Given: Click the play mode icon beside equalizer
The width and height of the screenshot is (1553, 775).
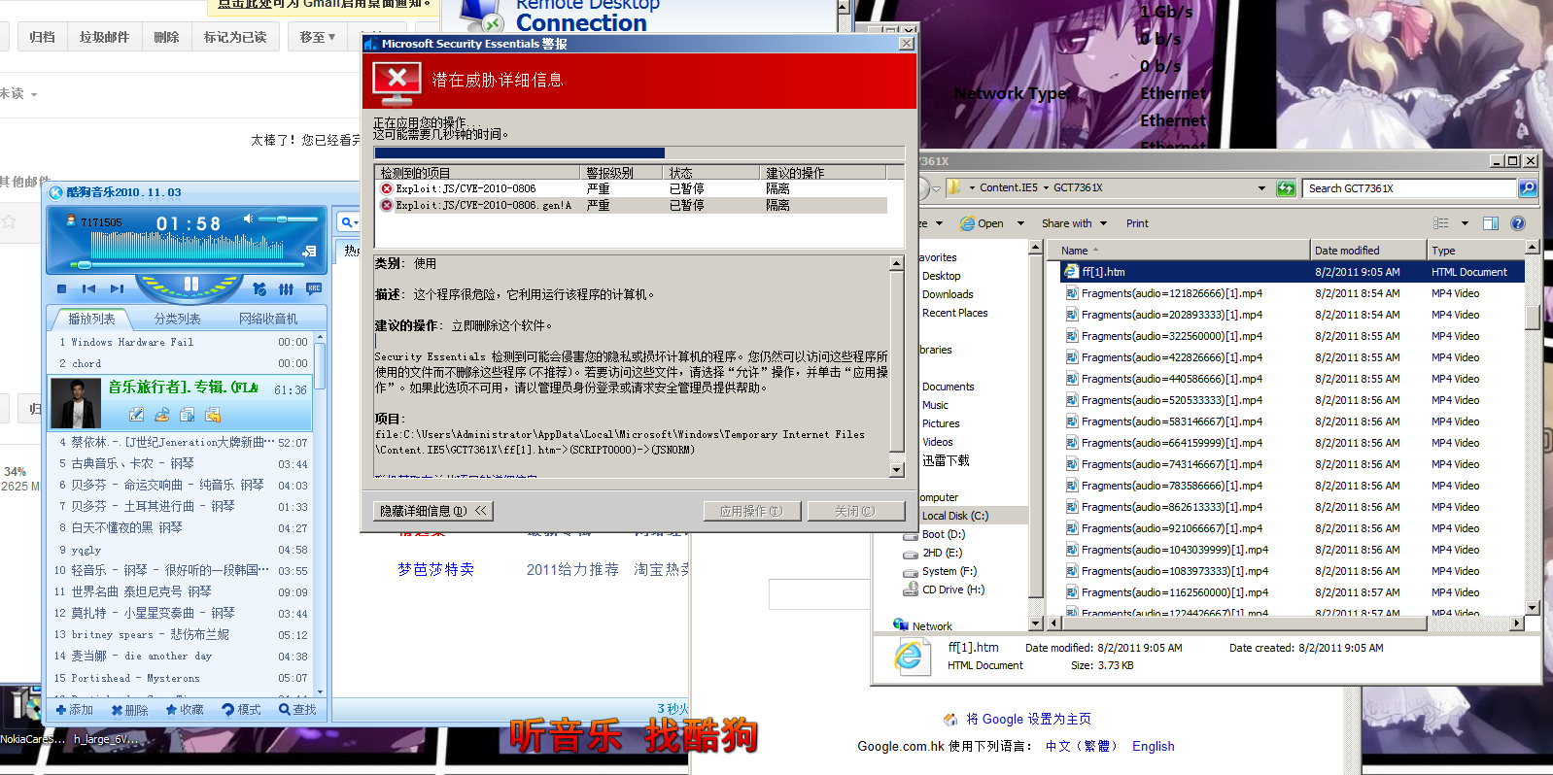Looking at the screenshot, I should (259, 288).
